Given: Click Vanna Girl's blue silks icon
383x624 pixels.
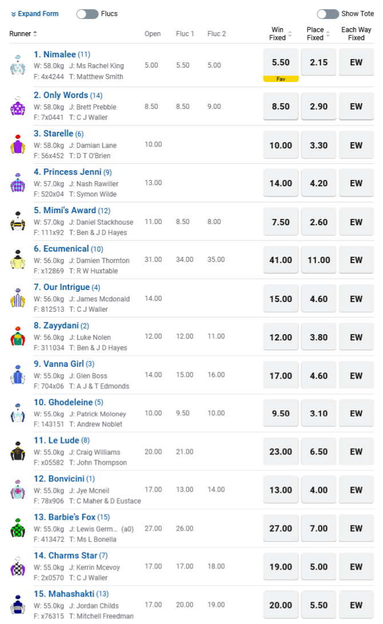Looking at the screenshot, I should pyautogui.click(x=18, y=375).
